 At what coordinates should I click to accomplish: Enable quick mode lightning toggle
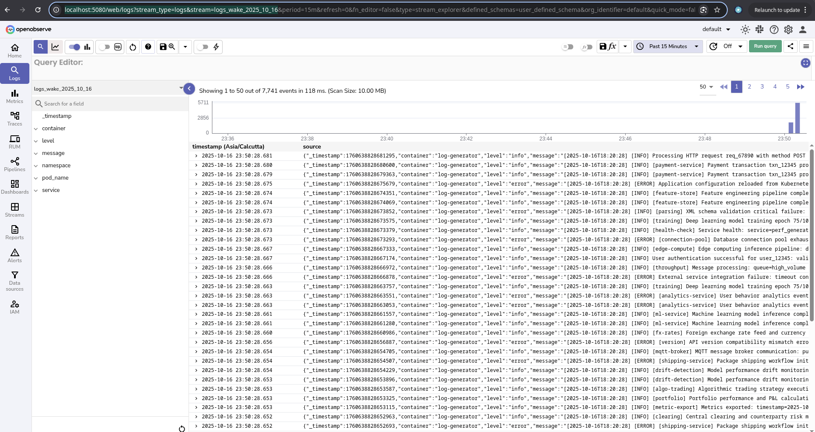click(204, 47)
